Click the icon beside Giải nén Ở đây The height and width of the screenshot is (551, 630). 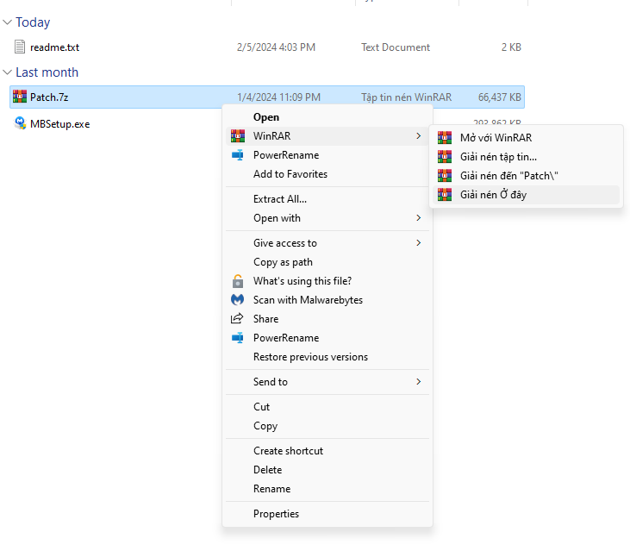(x=445, y=195)
